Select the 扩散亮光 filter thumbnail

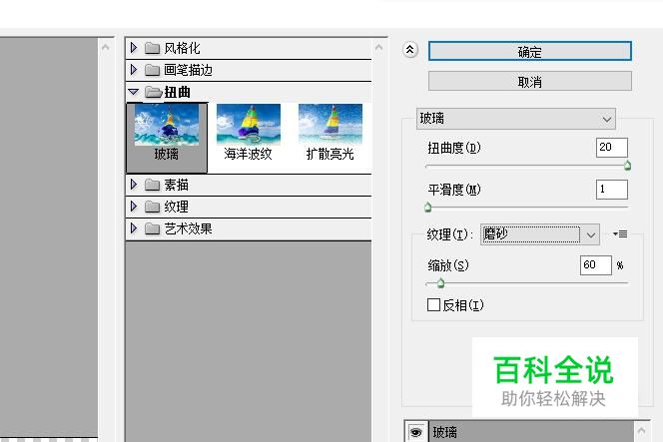[x=331, y=133]
